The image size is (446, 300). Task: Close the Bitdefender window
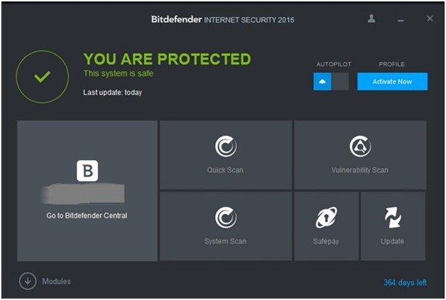[x=430, y=18]
